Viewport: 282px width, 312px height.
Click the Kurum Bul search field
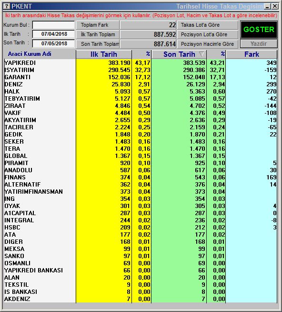54,25
